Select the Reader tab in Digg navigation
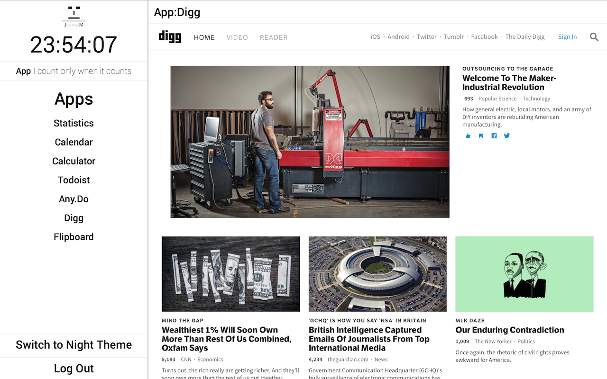607x379 pixels. (274, 37)
